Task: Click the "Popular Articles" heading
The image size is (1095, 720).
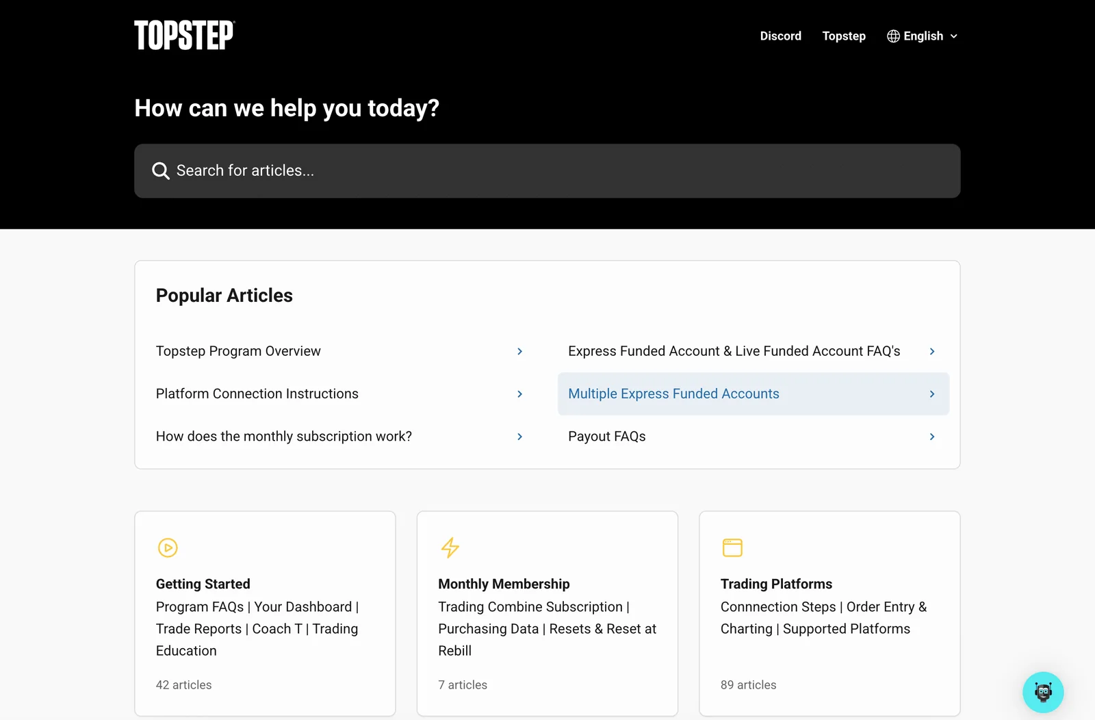Action: [224, 296]
